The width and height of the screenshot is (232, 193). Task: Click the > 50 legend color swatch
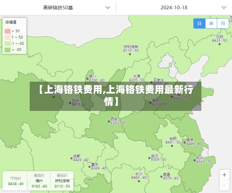[x=7, y=31]
